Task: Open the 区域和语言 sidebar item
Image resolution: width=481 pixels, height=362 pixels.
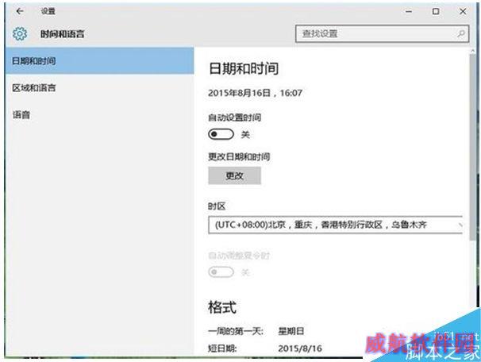Action: coord(99,88)
